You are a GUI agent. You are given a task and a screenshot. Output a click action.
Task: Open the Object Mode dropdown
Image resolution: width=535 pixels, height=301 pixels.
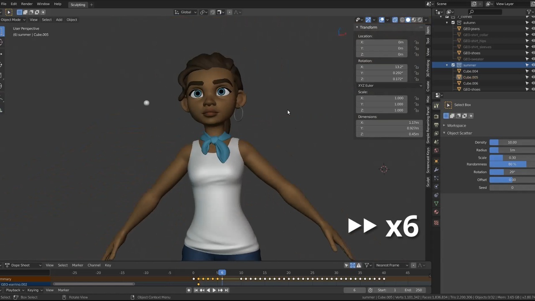13,20
